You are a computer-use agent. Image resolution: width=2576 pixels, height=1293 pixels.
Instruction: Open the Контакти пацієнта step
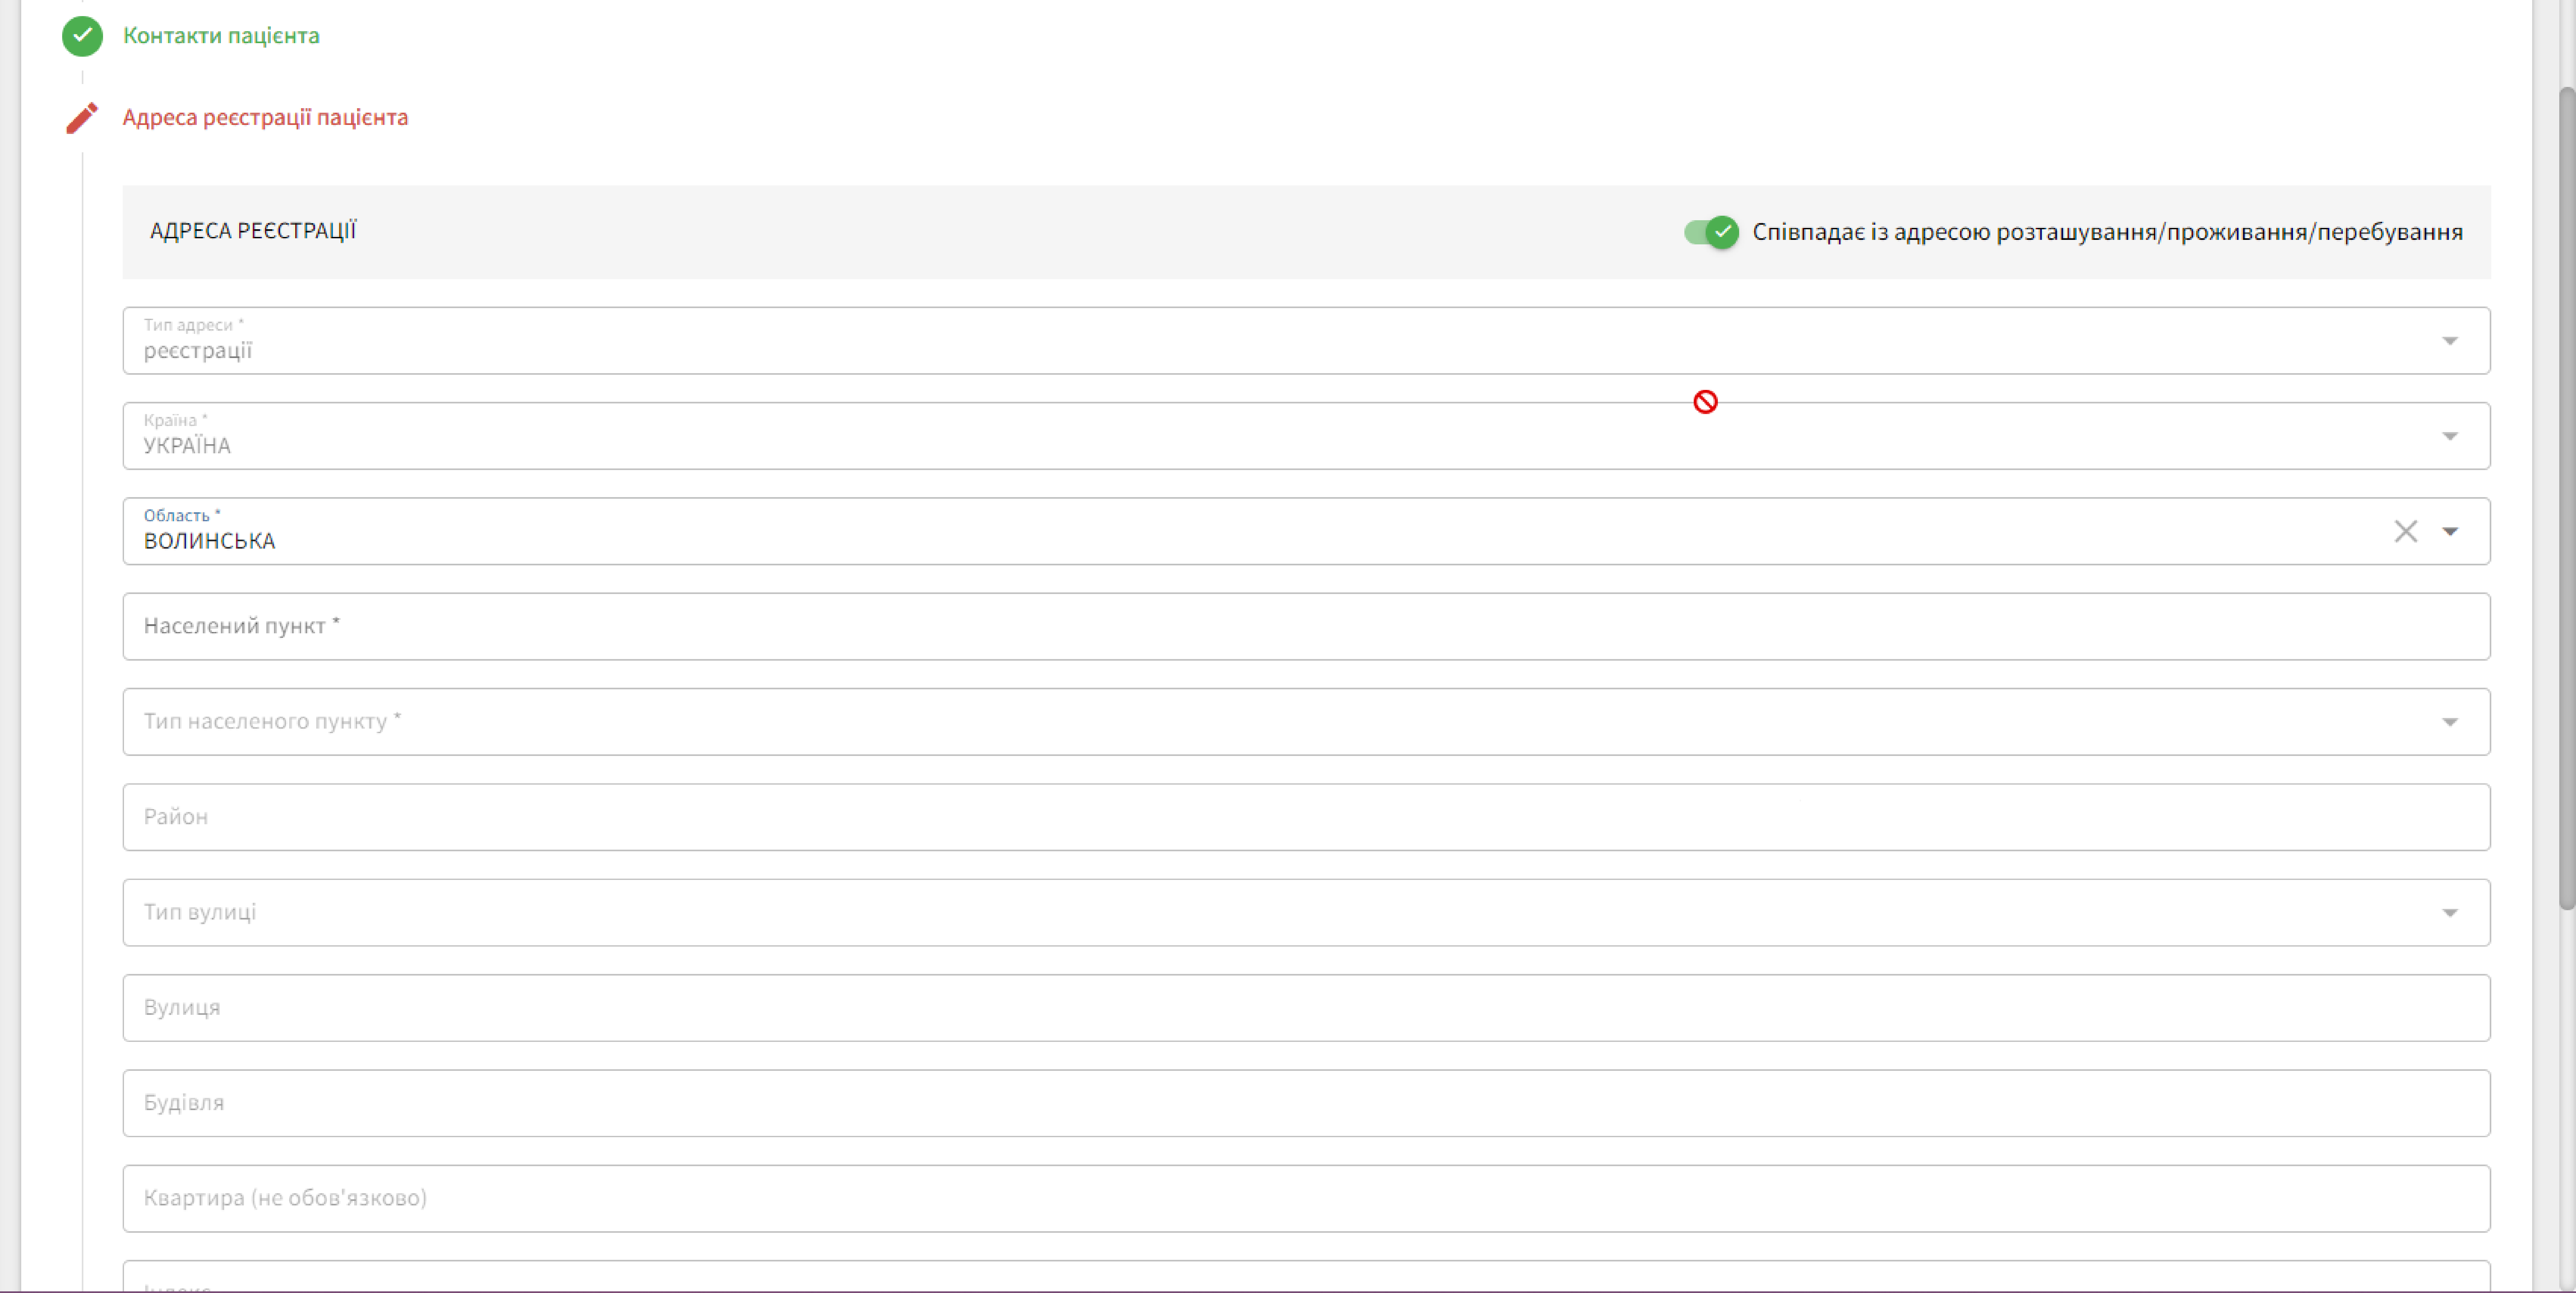coord(221,36)
